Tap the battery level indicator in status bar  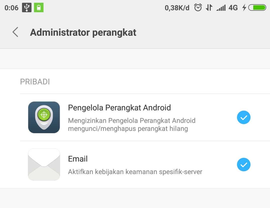coord(257,7)
